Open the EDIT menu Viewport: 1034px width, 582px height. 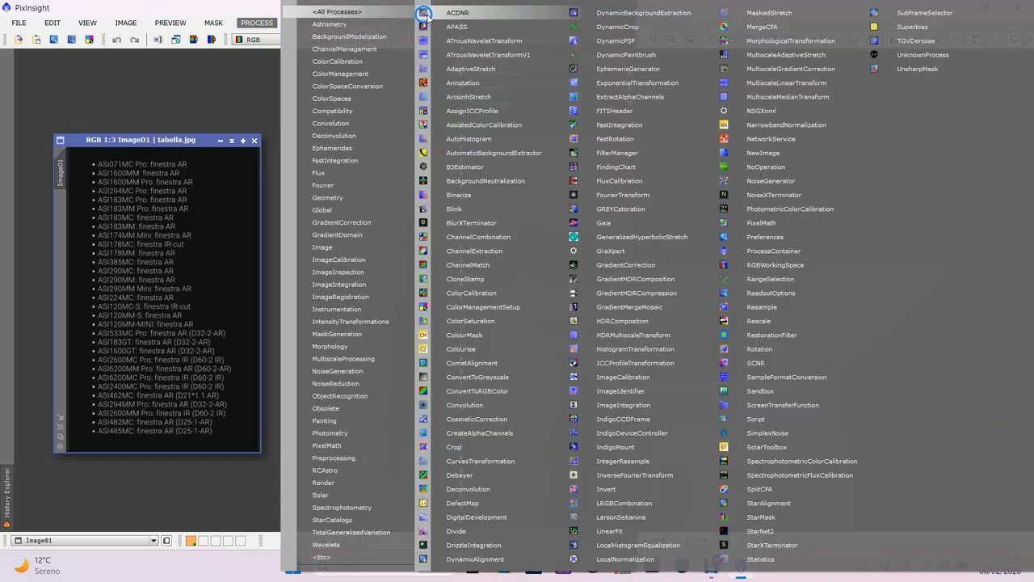coord(52,23)
